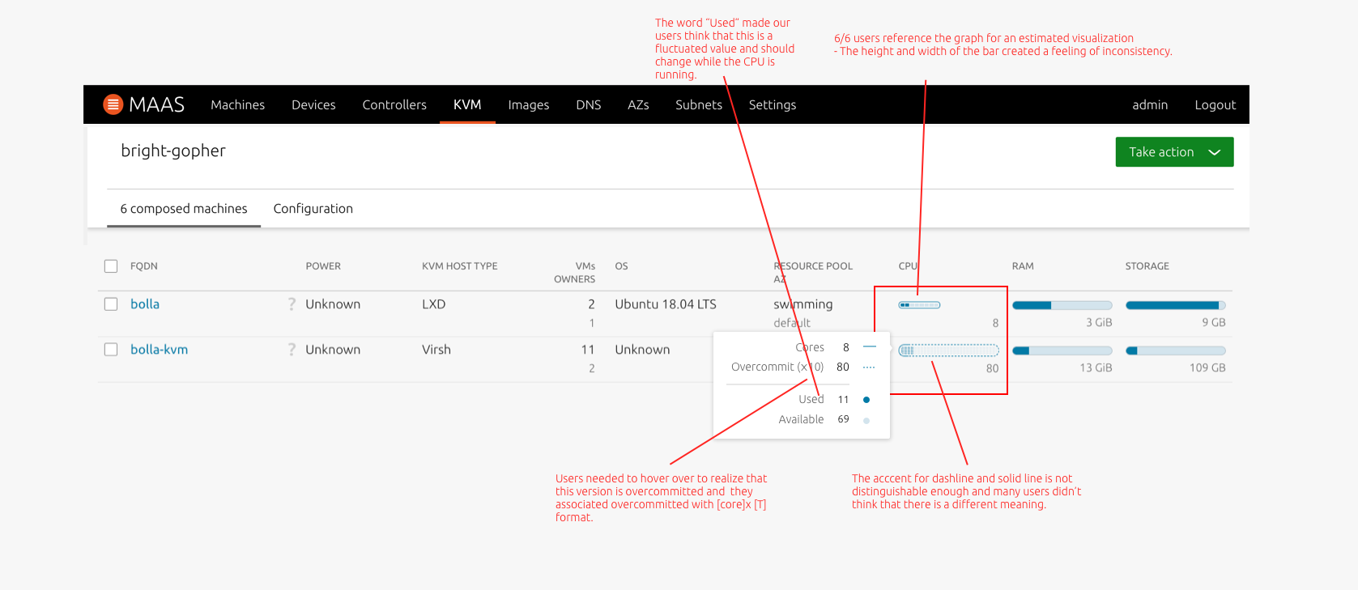This screenshot has height=590, width=1358.
Task: Sort the table by FQDN column header
Action: tap(144, 266)
